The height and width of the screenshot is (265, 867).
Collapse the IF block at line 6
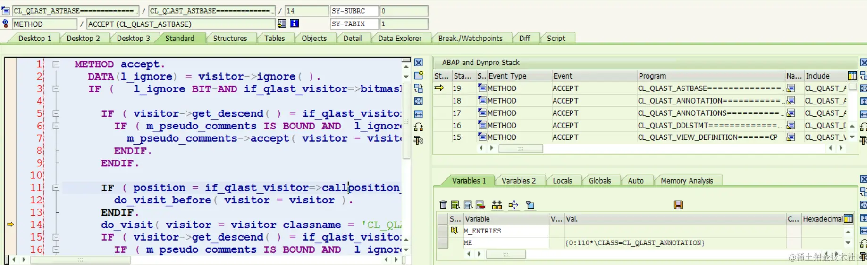[x=56, y=126]
